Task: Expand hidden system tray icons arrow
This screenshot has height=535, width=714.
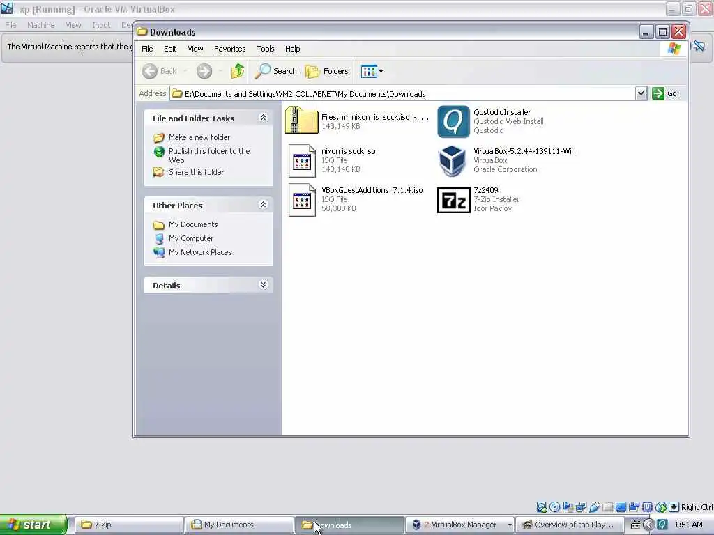Action: (x=648, y=525)
